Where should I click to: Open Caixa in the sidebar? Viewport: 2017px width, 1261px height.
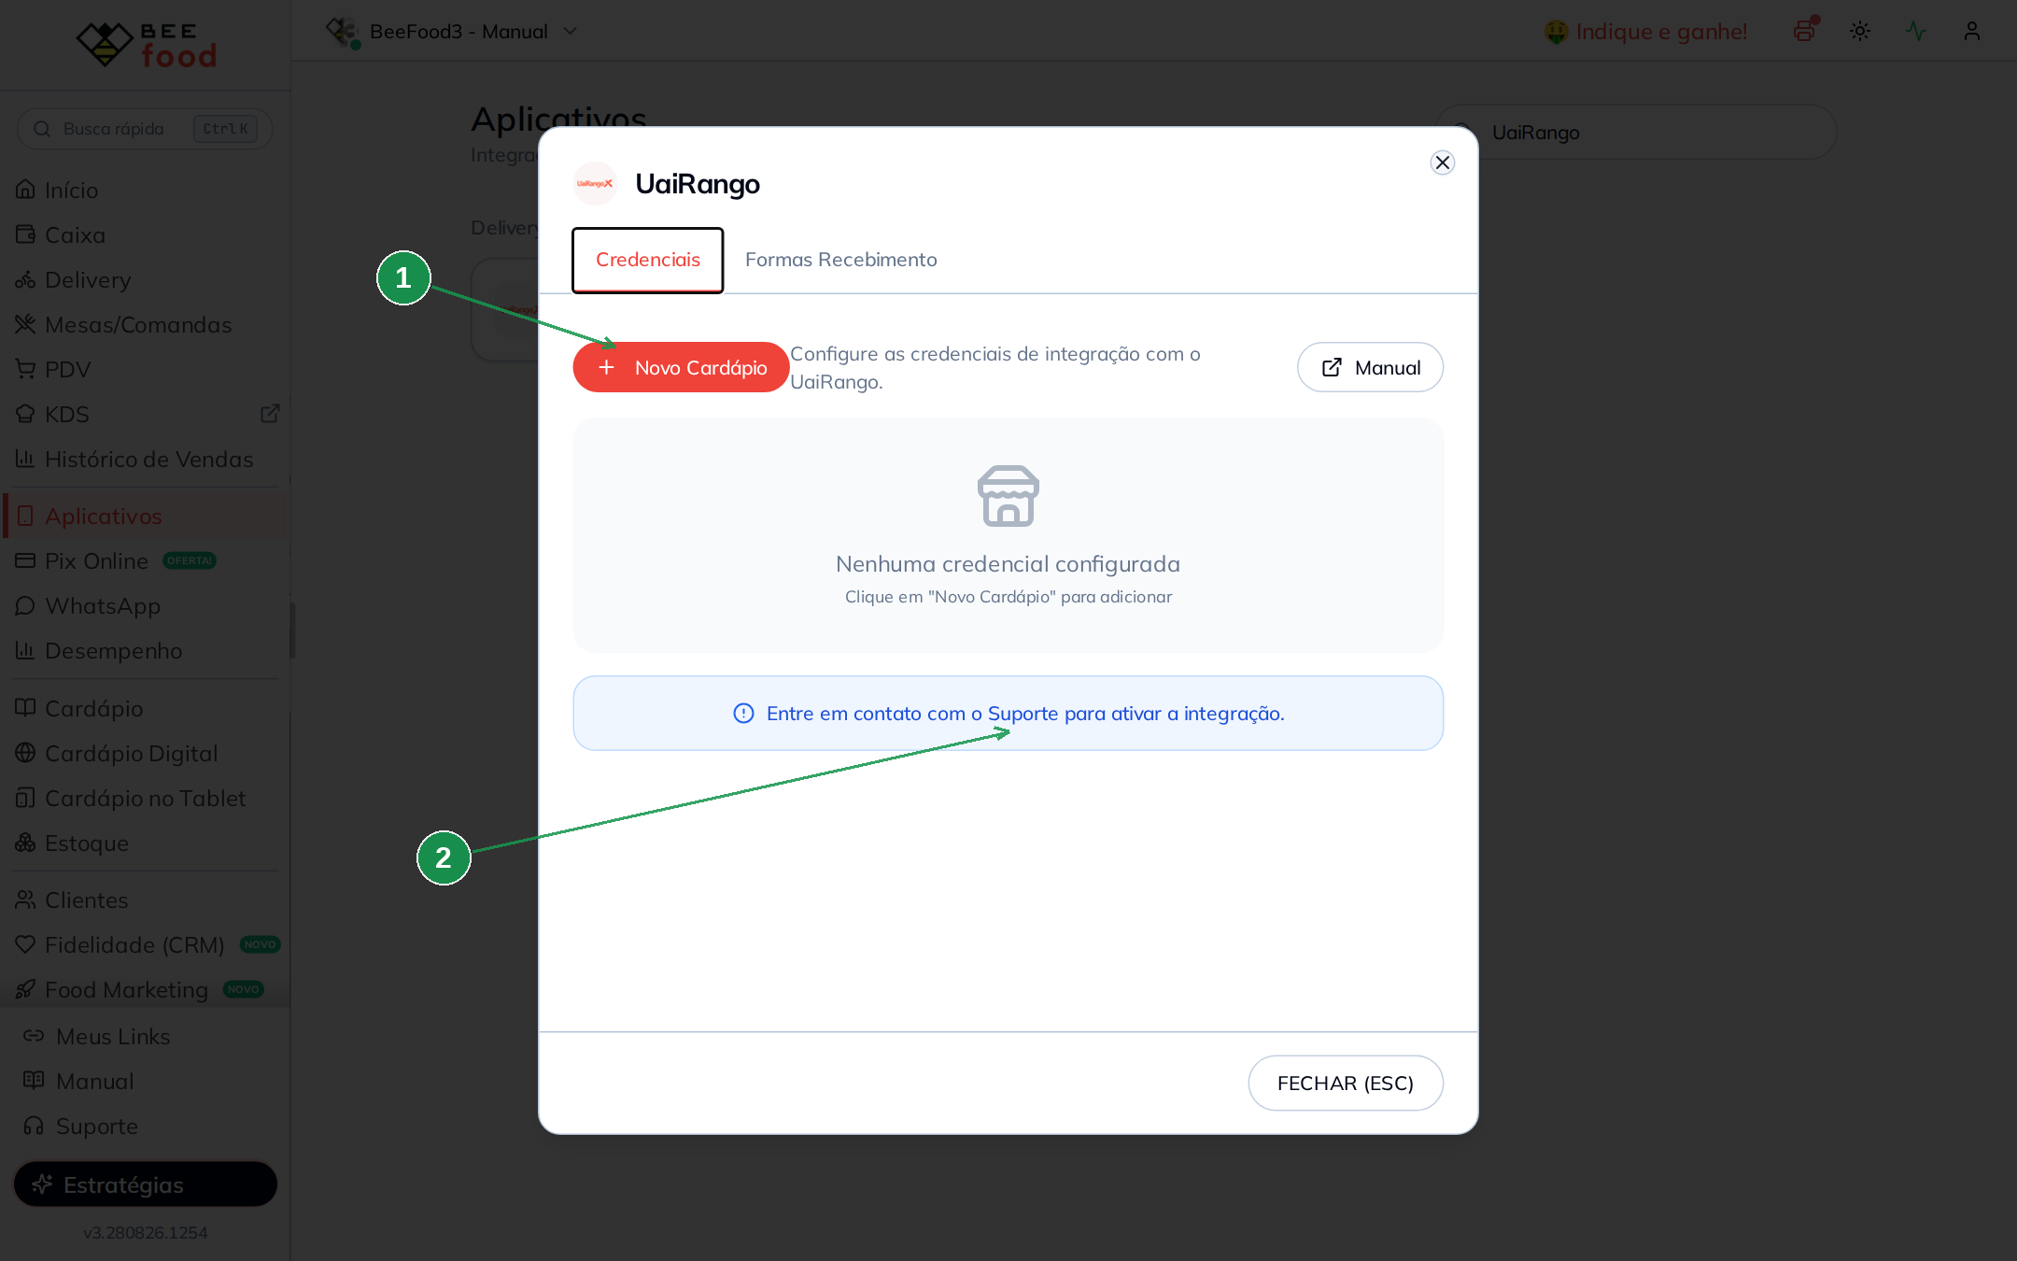coord(145,234)
